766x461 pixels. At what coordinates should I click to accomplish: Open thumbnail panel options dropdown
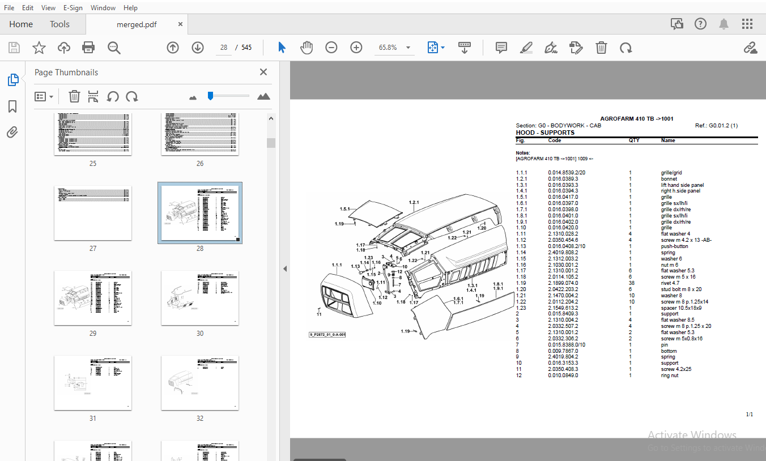click(44, 97)
